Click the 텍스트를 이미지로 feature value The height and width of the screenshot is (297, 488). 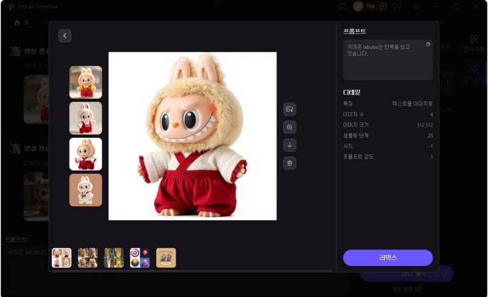pos(412,104)
